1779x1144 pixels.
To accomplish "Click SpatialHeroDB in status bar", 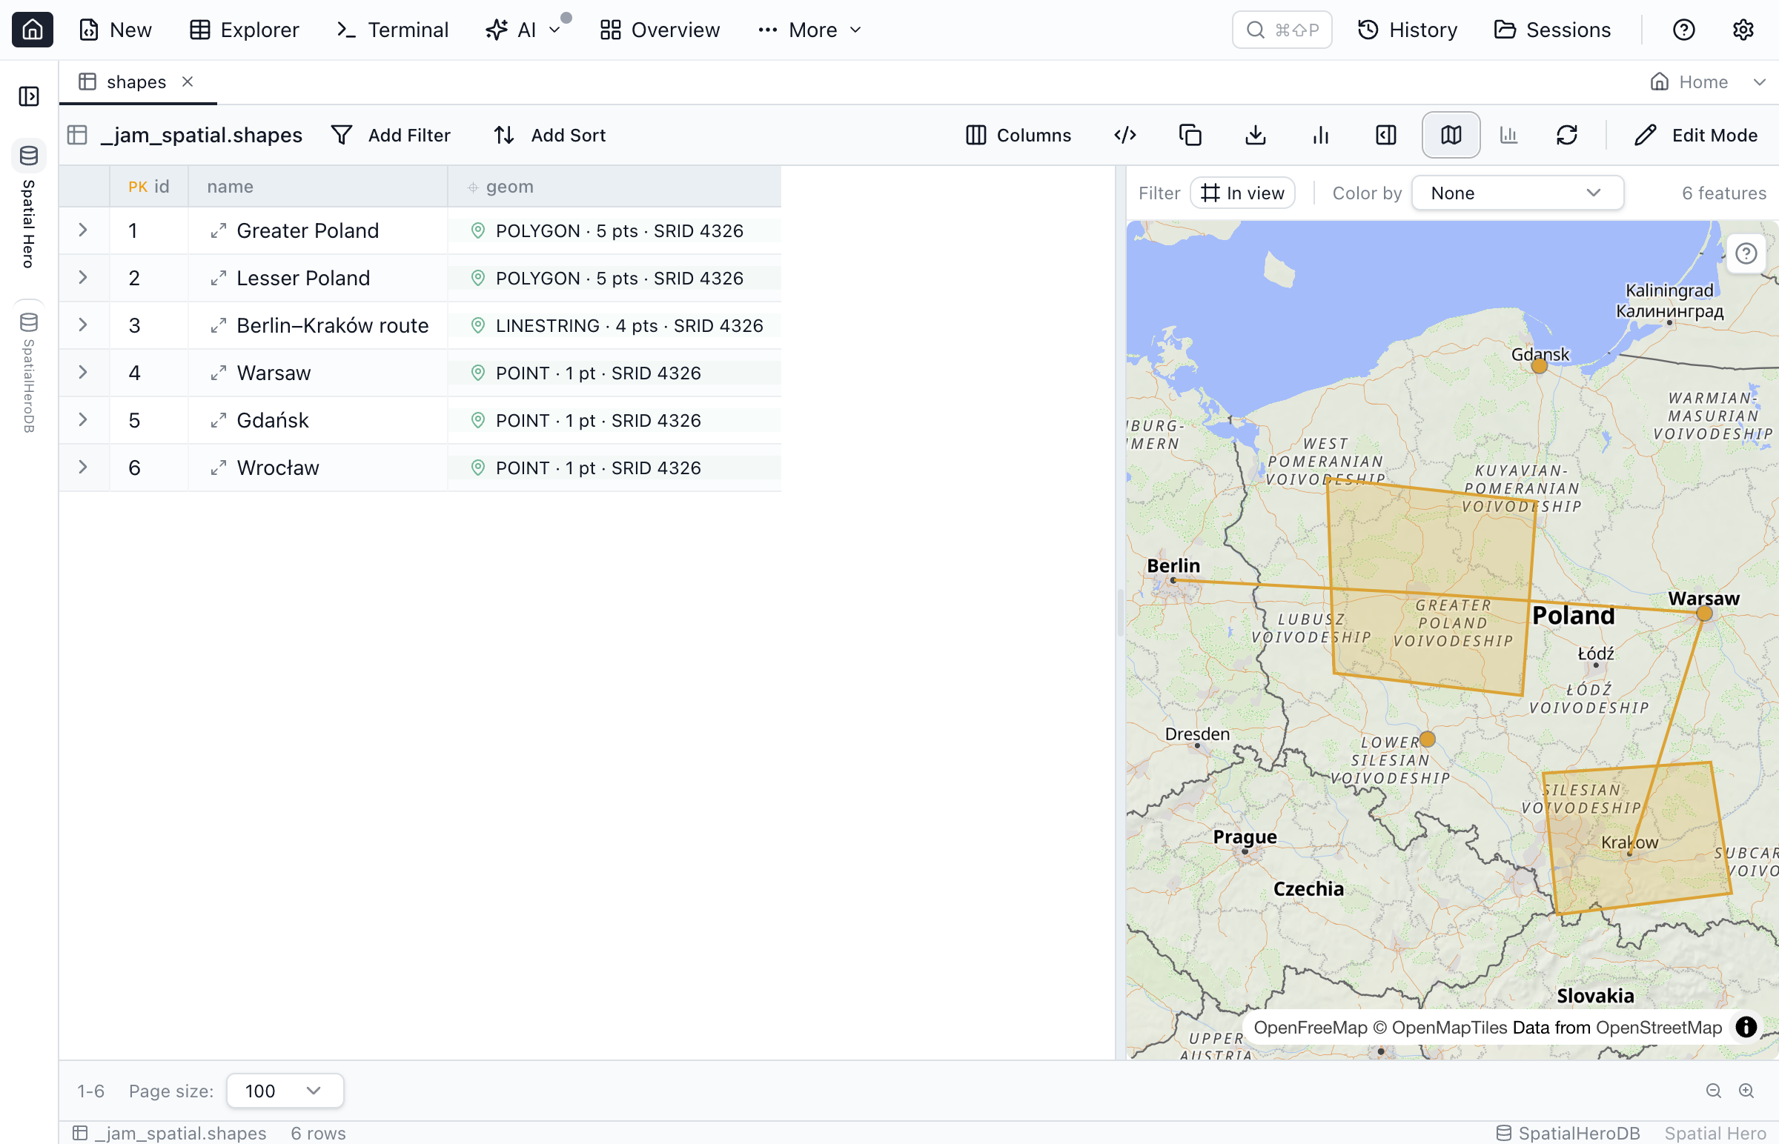I will pyautogui.click(x=1567, y=1132).
